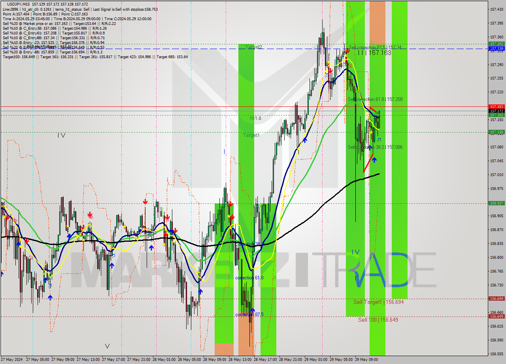This screenshot has height=364, width=506.
Task: Click 156.730 on the price axis
Action: (x=497, y=285)
